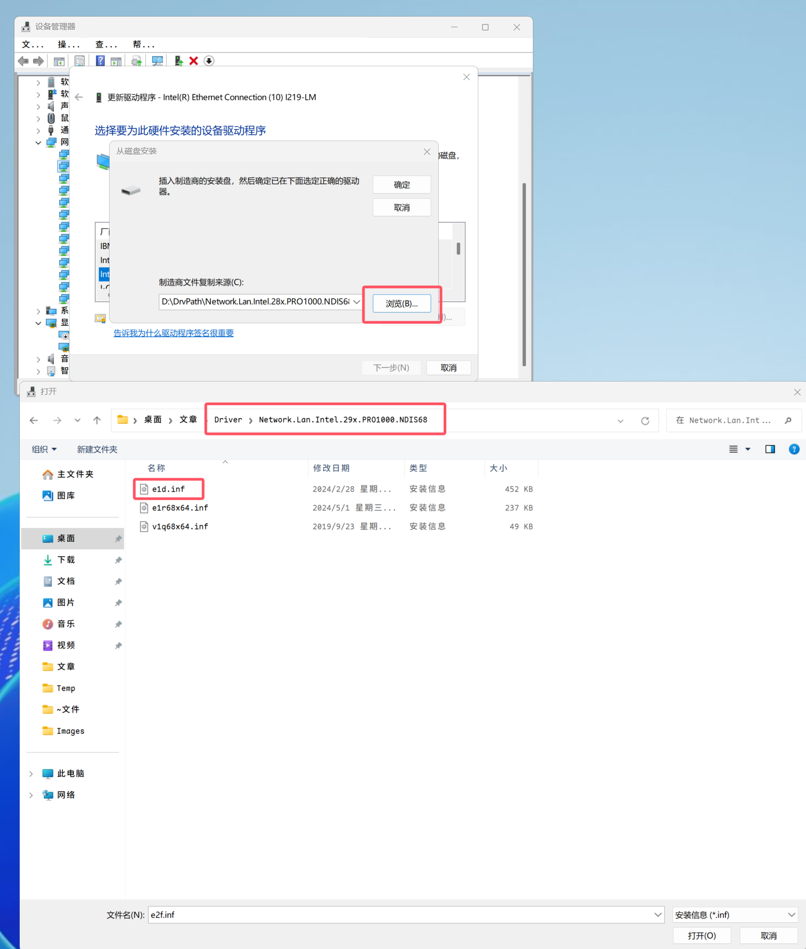Collapse the 显 display adapters tree node
The image size is (806, 949).
tap(38, 323)
